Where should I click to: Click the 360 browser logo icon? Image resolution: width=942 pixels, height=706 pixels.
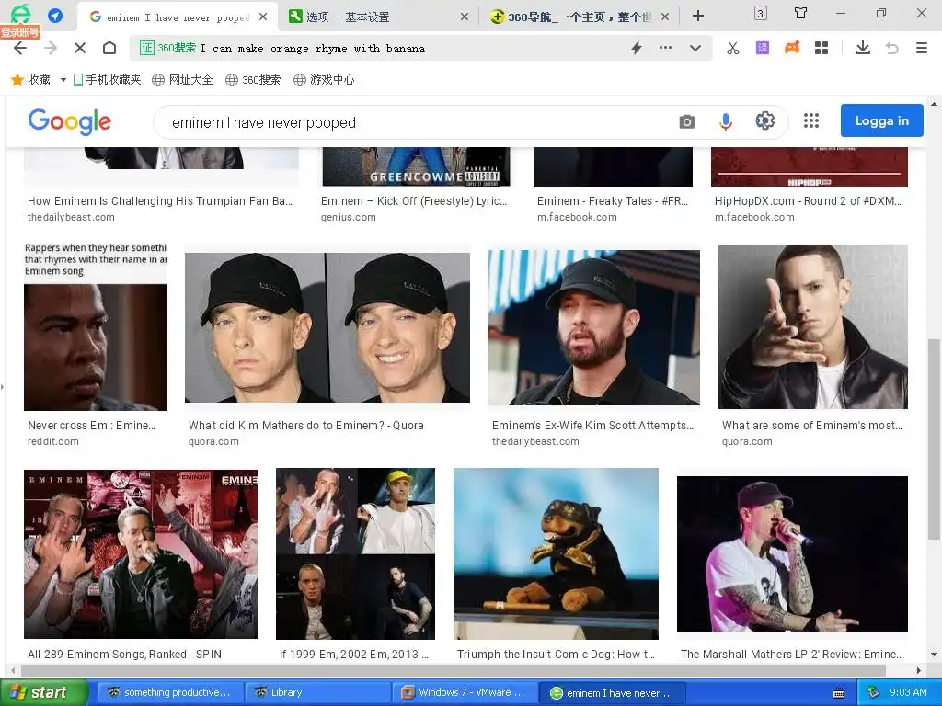(20, 15)
